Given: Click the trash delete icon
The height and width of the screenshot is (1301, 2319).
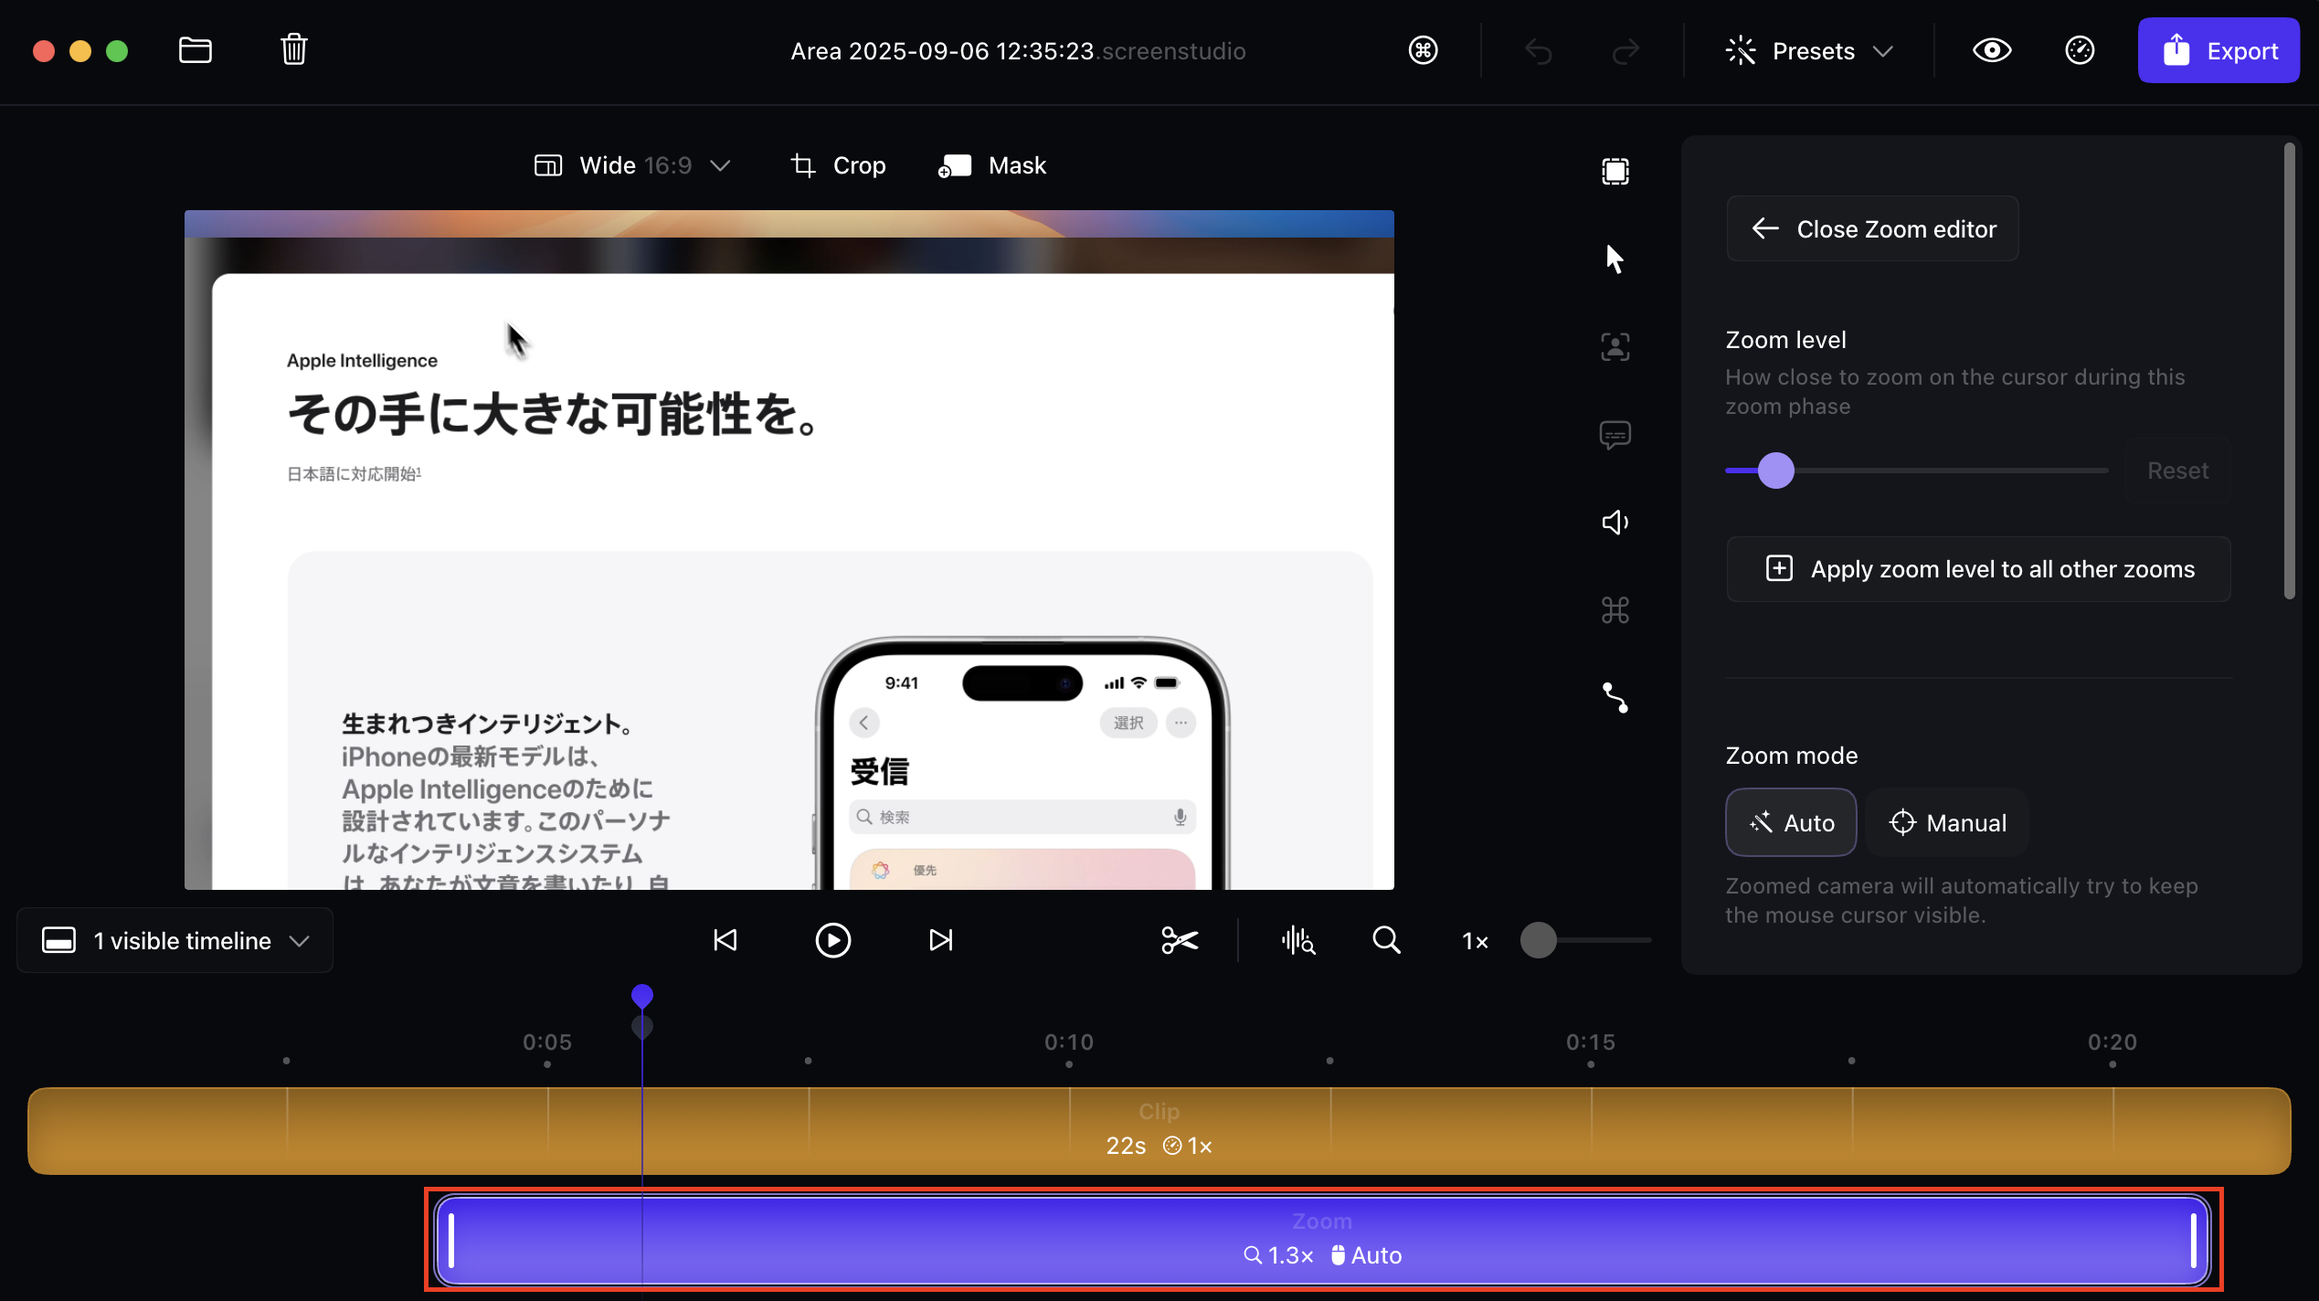Looking at the screenshot, I should click(294, 49).
